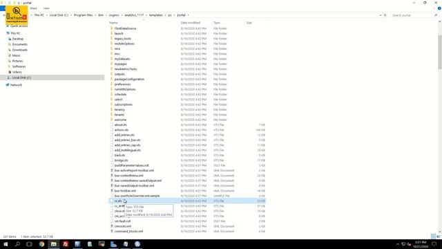Click the taskbar clock and date
Image resolution: width=442 pixels, height=249 pixels.
coord(421,244)
